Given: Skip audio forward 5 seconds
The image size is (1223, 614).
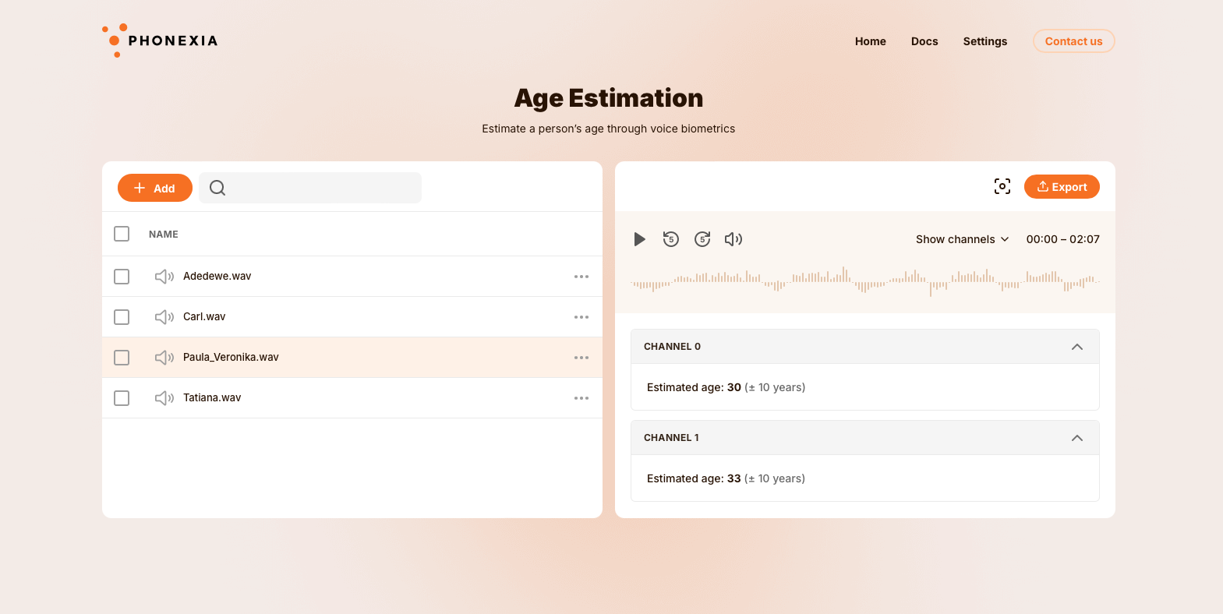Looking at the screenshot, I should pos(702,239).
